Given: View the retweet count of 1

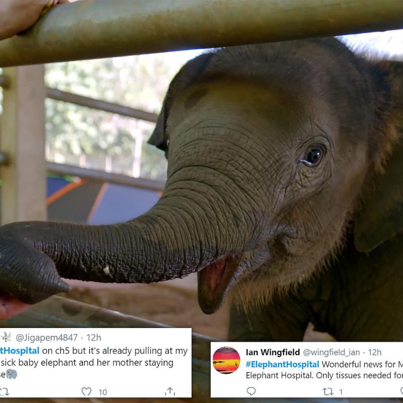Looking at the screenshot, I should [x=341, y=392].
